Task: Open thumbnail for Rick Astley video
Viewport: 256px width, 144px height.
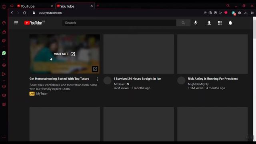Action: (x=212, y=54)
